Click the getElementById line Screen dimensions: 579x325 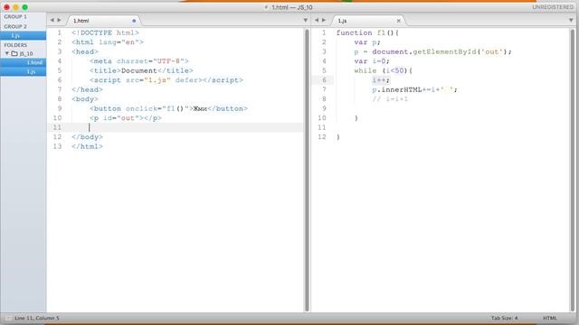tap(432, 52)
